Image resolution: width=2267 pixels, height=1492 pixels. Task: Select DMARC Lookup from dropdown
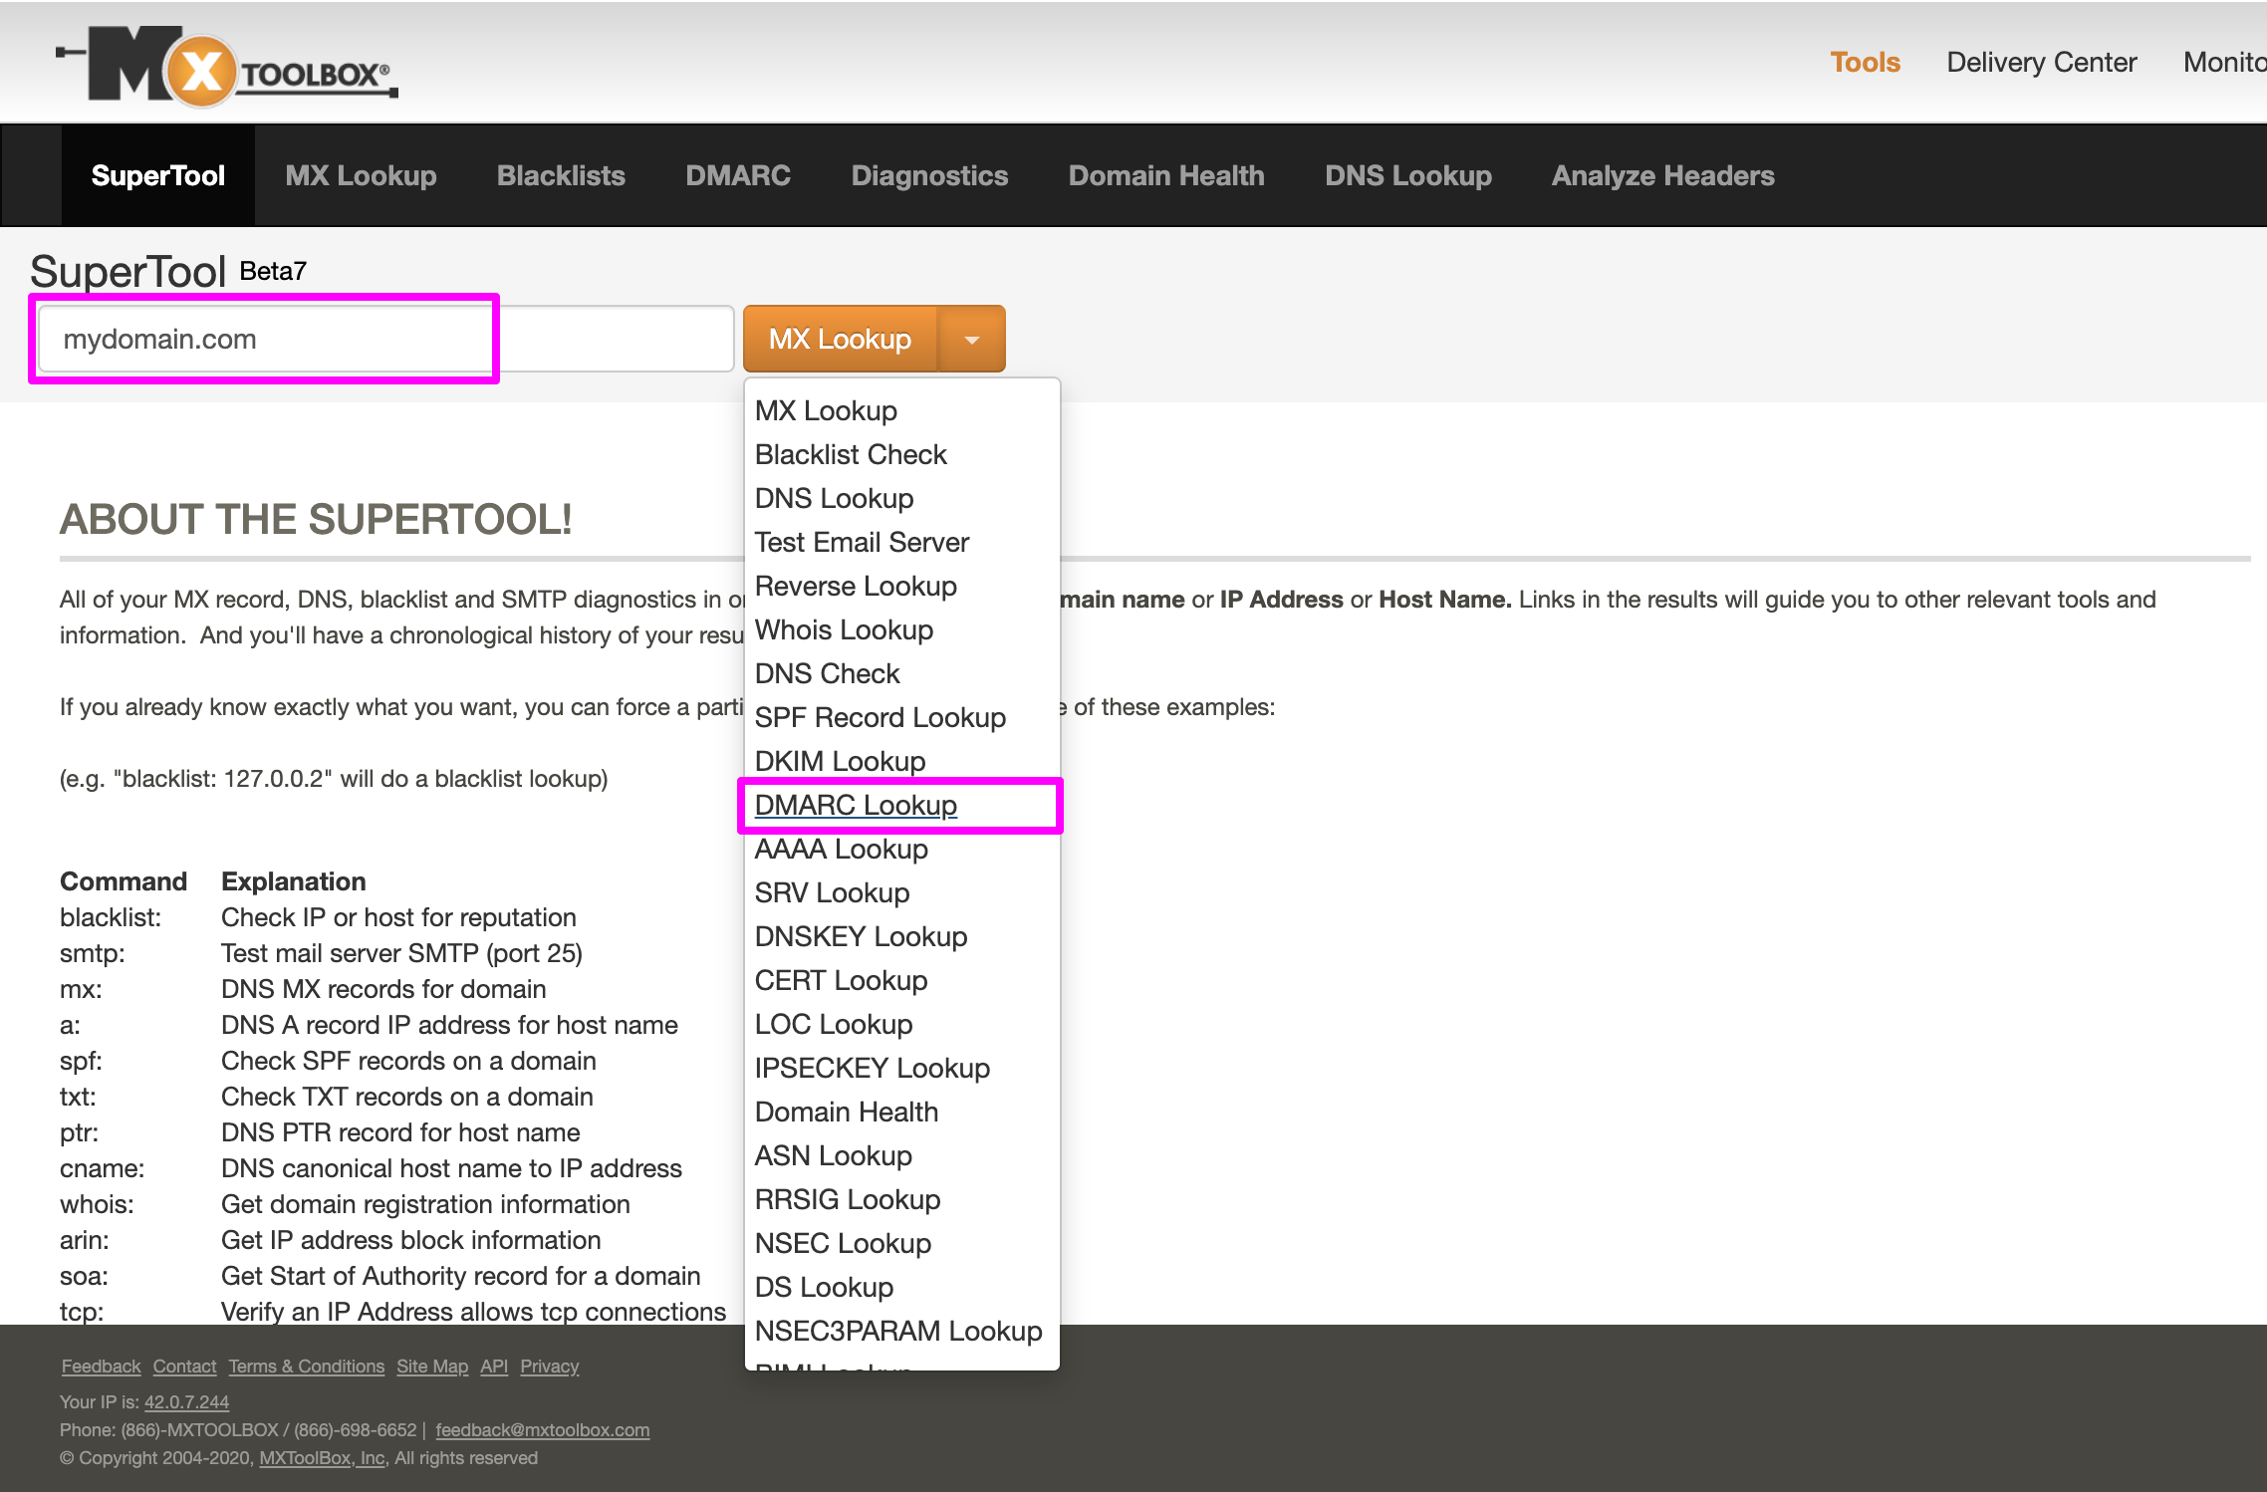pos(858,806)
